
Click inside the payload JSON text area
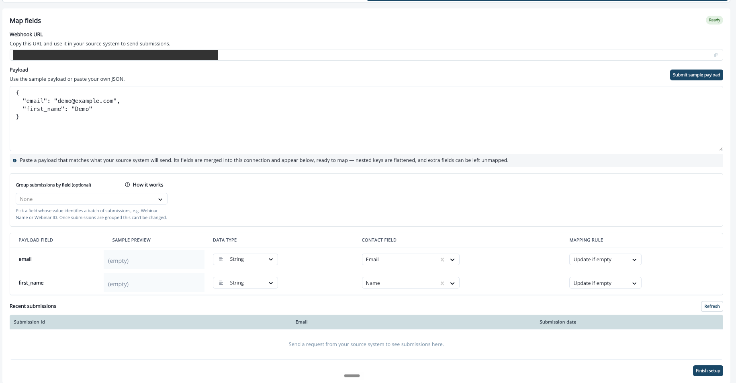tap(366, 119)
